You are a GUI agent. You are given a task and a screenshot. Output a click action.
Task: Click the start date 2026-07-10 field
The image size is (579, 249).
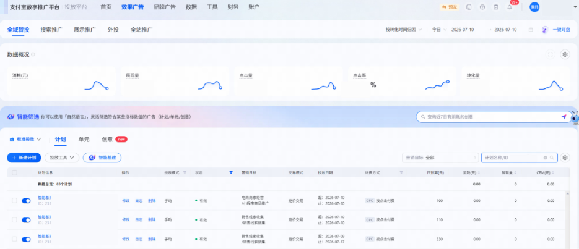pyautogui.click(x=463, y=30)
